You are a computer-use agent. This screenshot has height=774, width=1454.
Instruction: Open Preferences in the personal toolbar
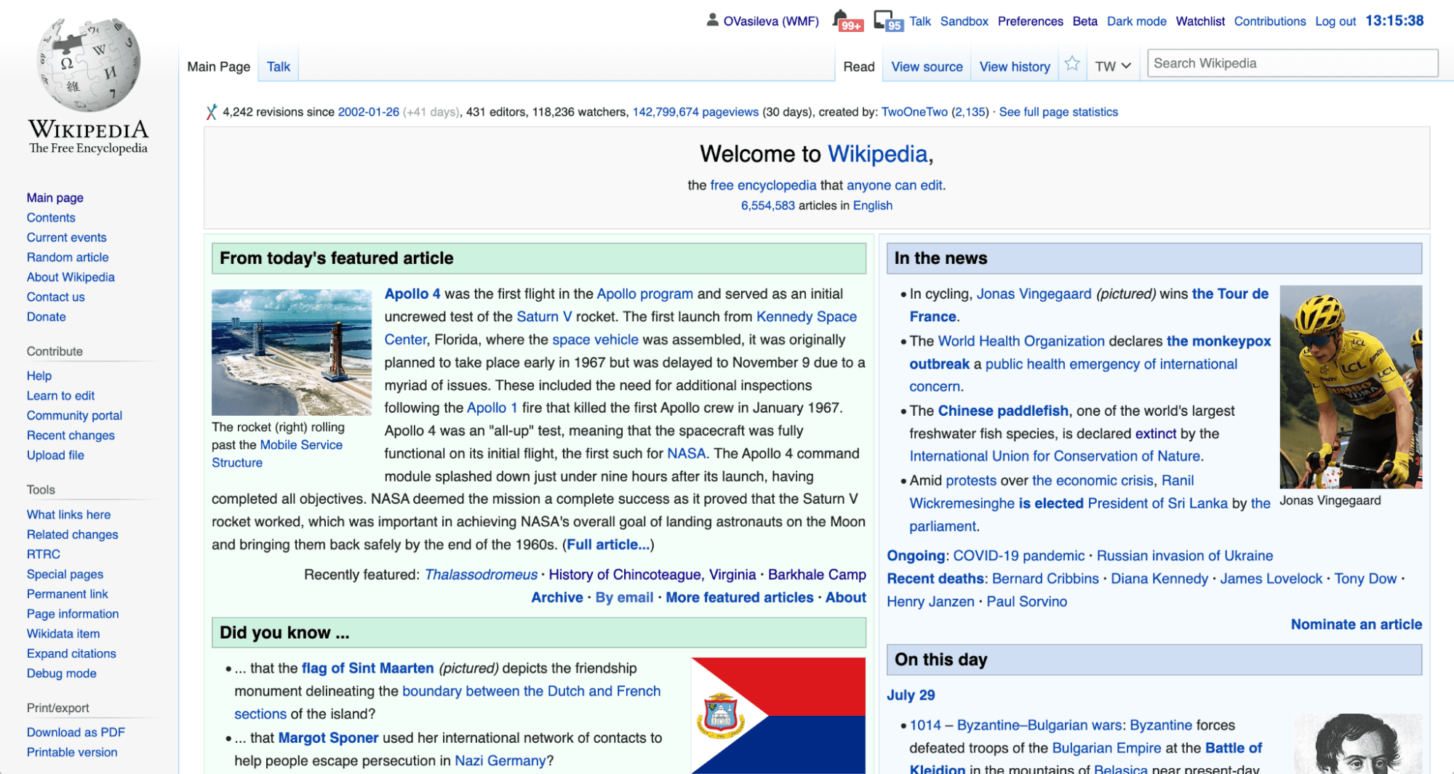pos(1030,21)
